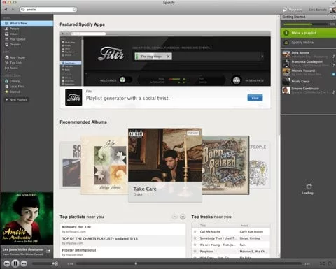Open the App Finder in the sidebar
The width and height of the screenshot is (336, 269).
[x=15, y=57]
